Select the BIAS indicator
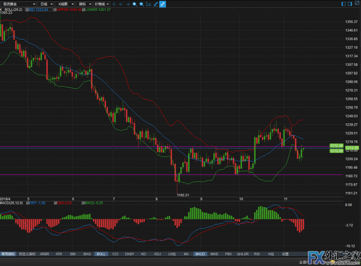Image resolution: width=361 pixels, height=266 pixels. [x=87, y=254]
